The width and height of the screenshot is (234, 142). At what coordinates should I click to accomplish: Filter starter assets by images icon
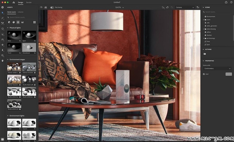point(23,22)
